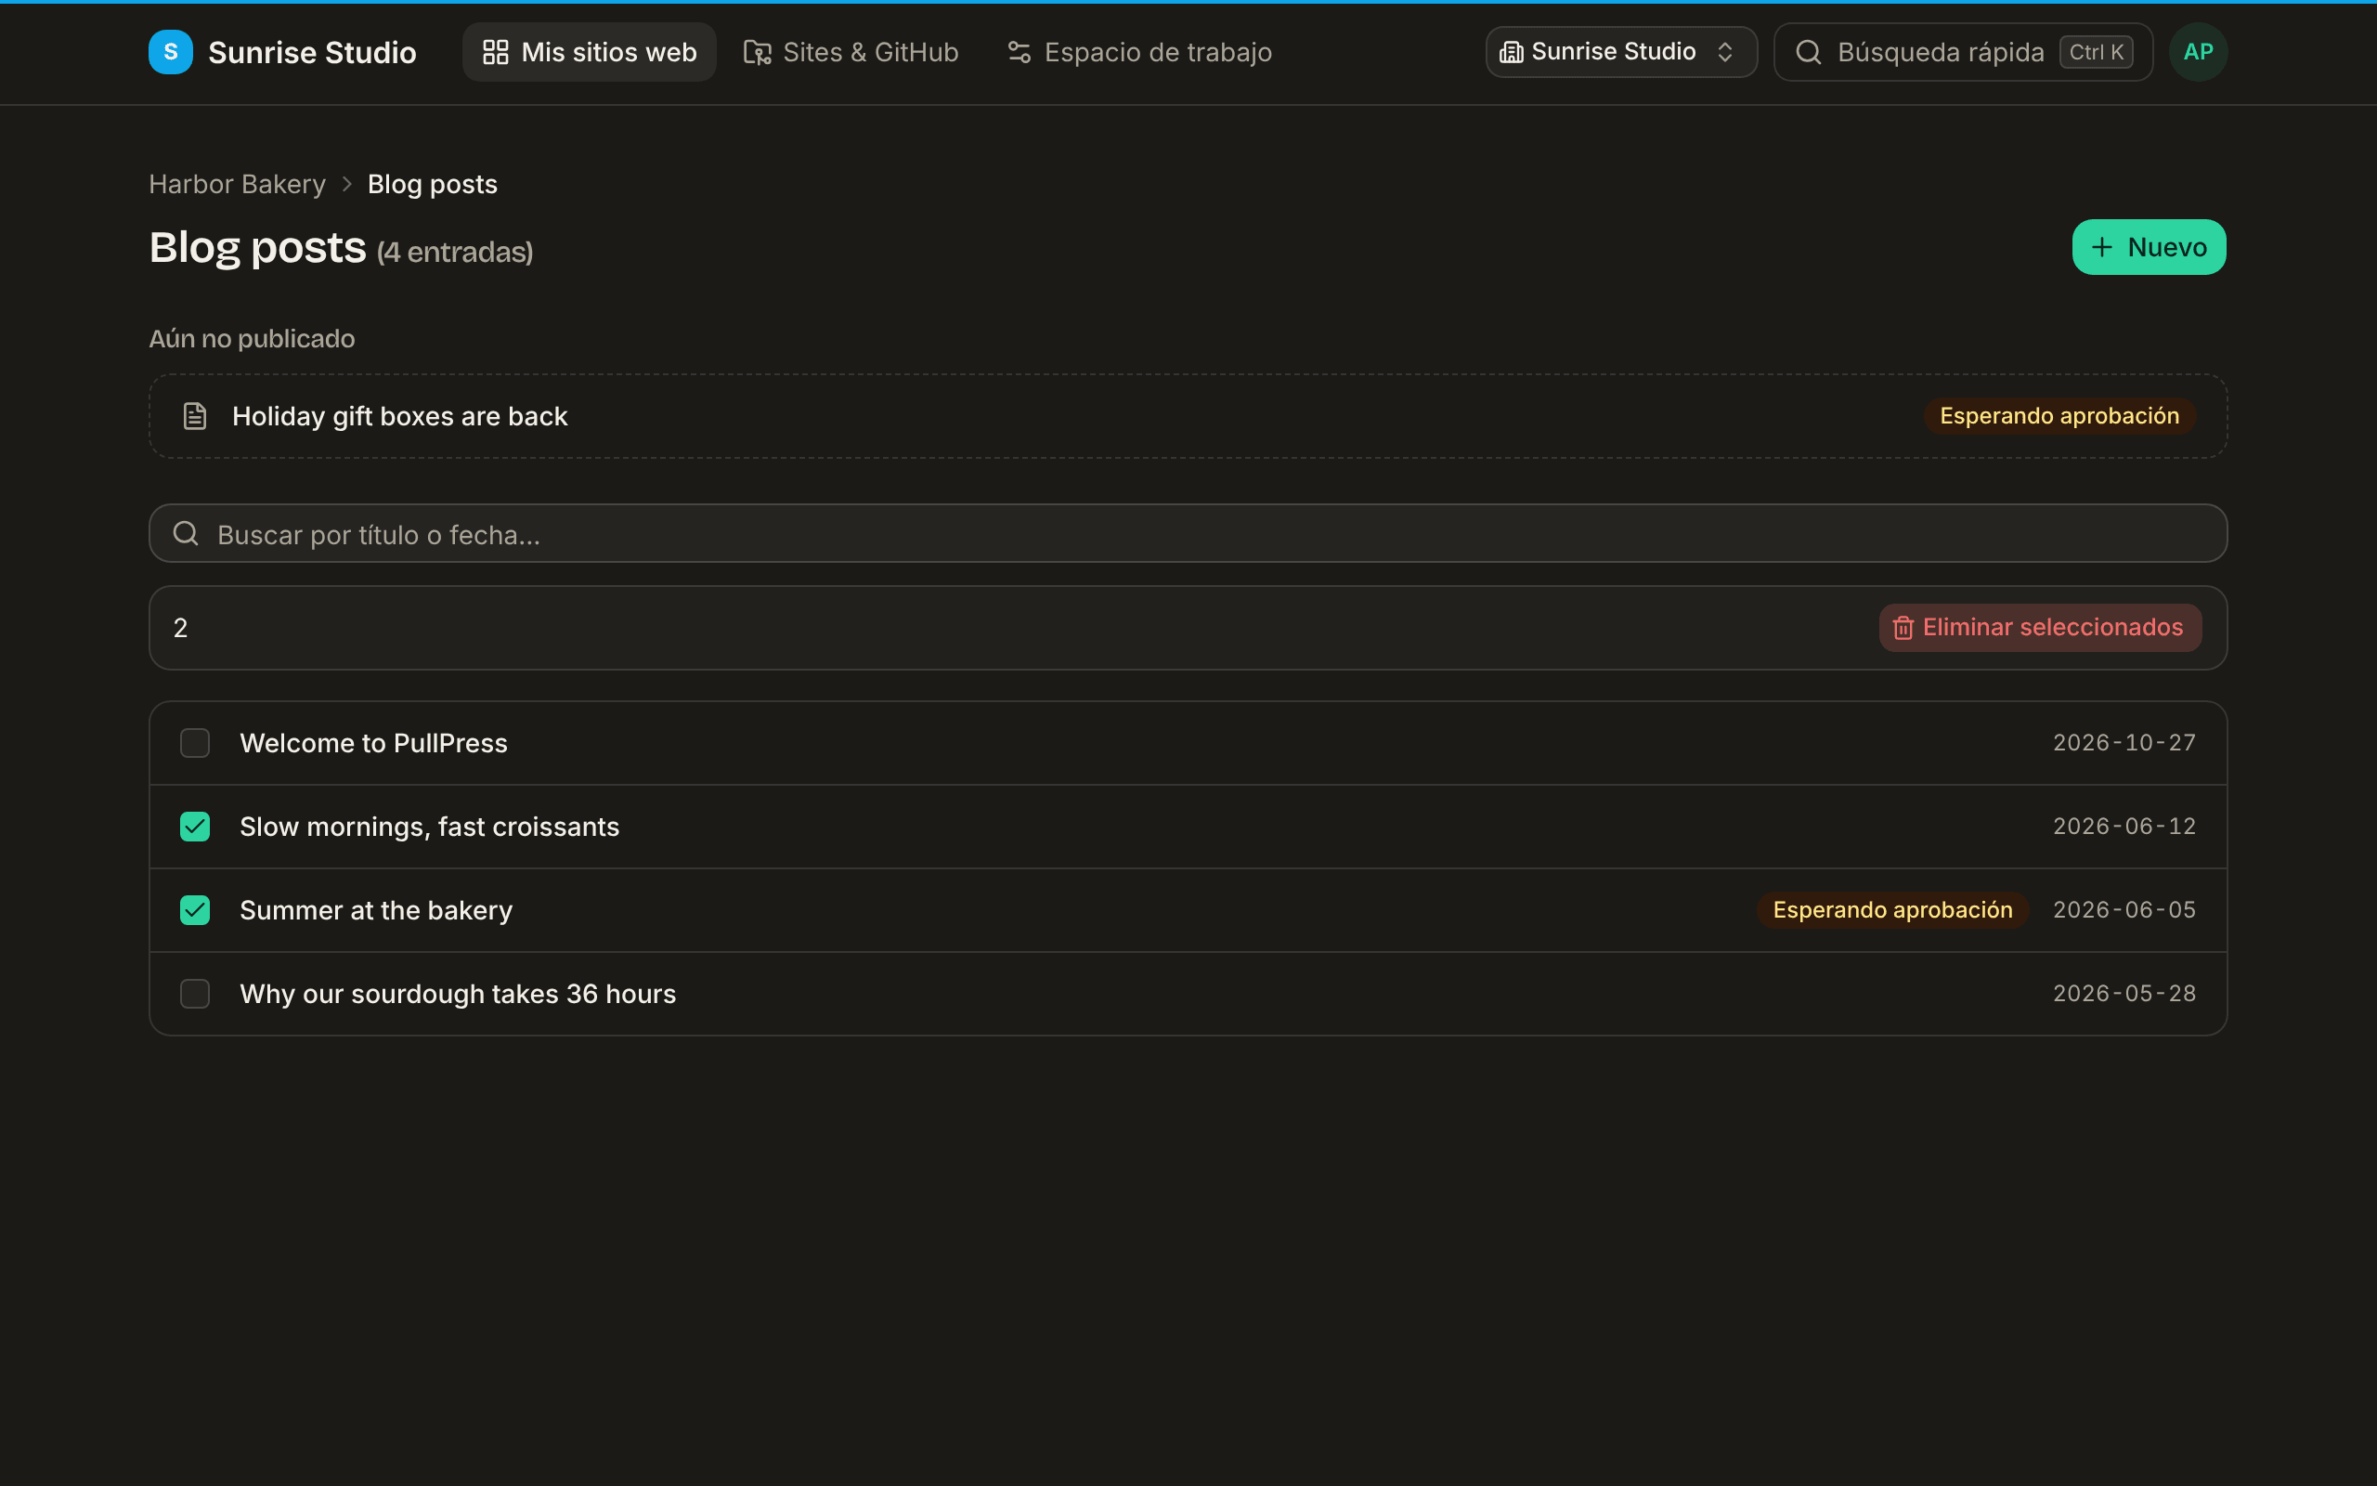This screenshot has height=1486, width=2377.
Task: Open the Búsqueda rápida search box
Action: coord(1963,52)
